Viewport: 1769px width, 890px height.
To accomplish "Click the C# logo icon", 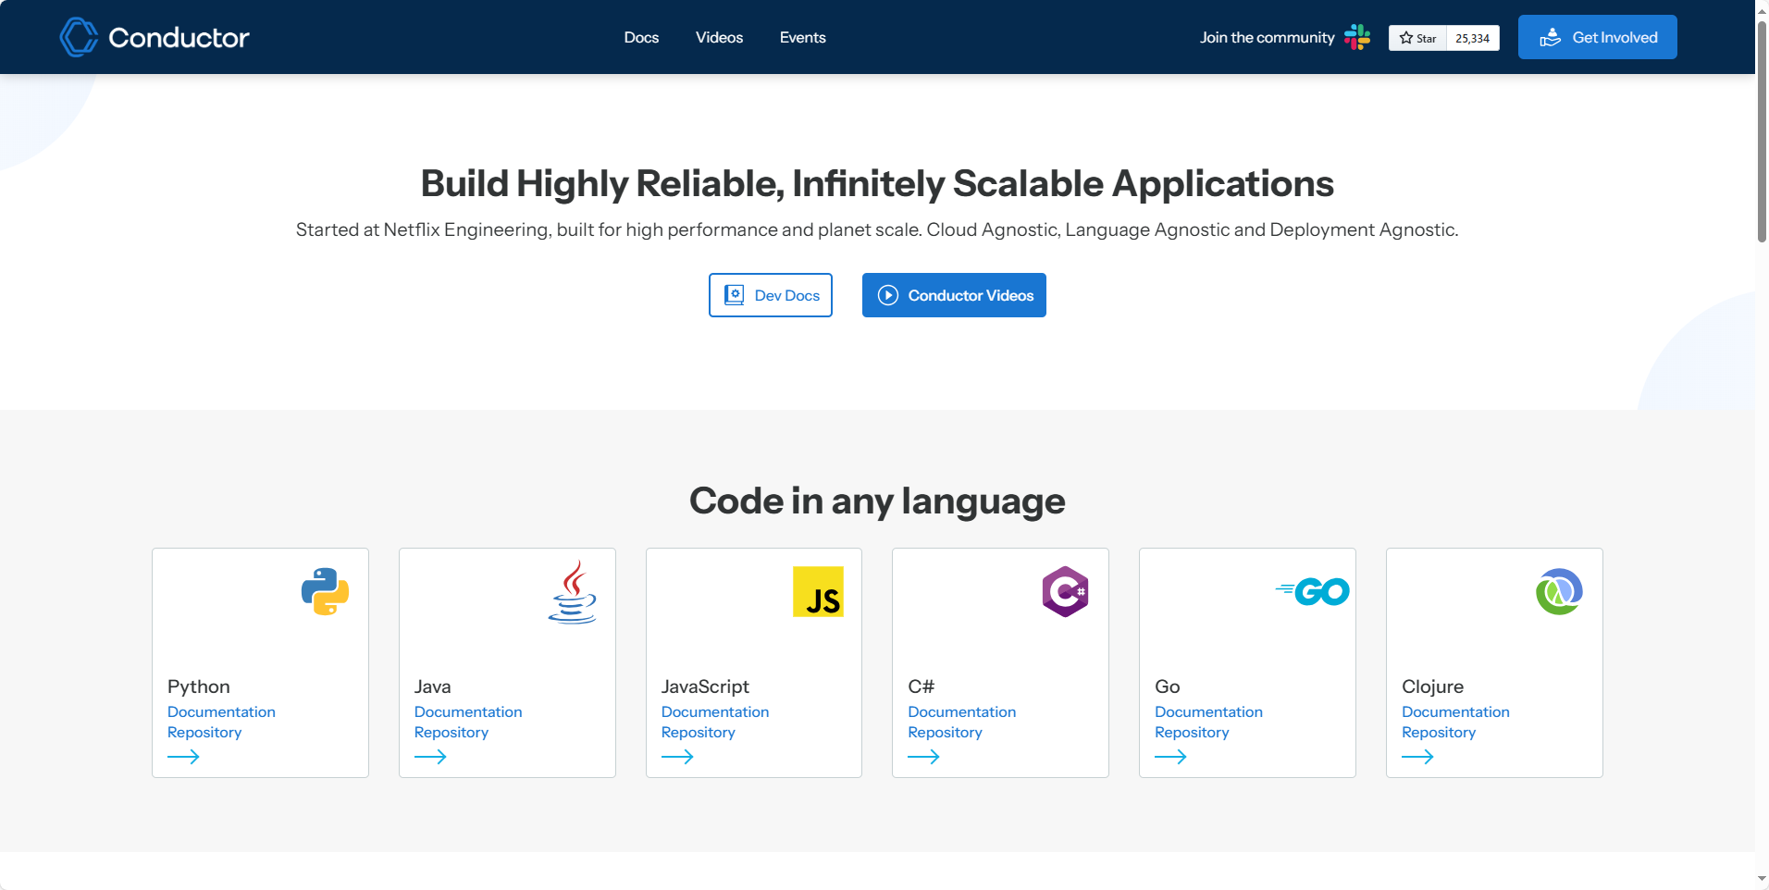I will 1065,591.
